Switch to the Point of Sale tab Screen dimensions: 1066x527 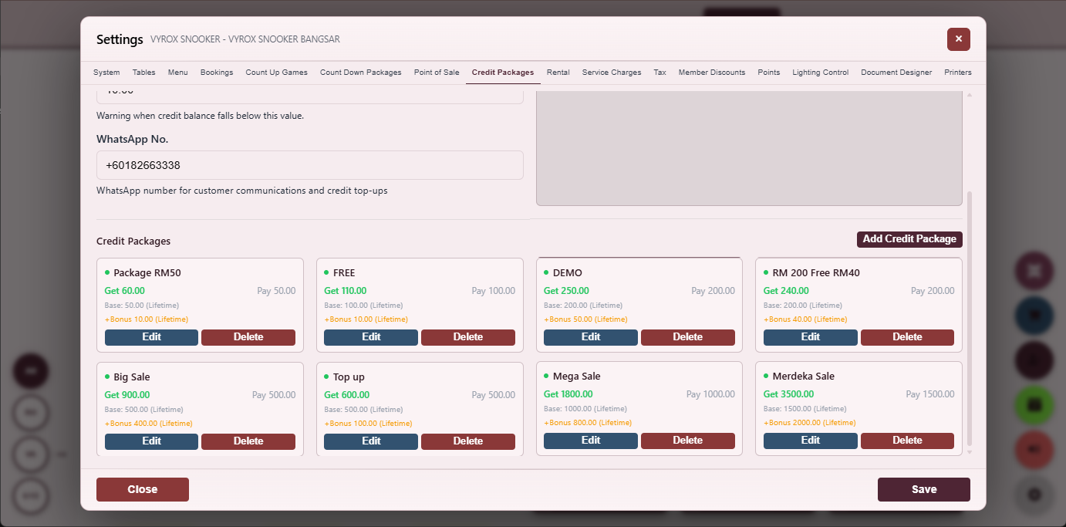click(x=437, y=73)
